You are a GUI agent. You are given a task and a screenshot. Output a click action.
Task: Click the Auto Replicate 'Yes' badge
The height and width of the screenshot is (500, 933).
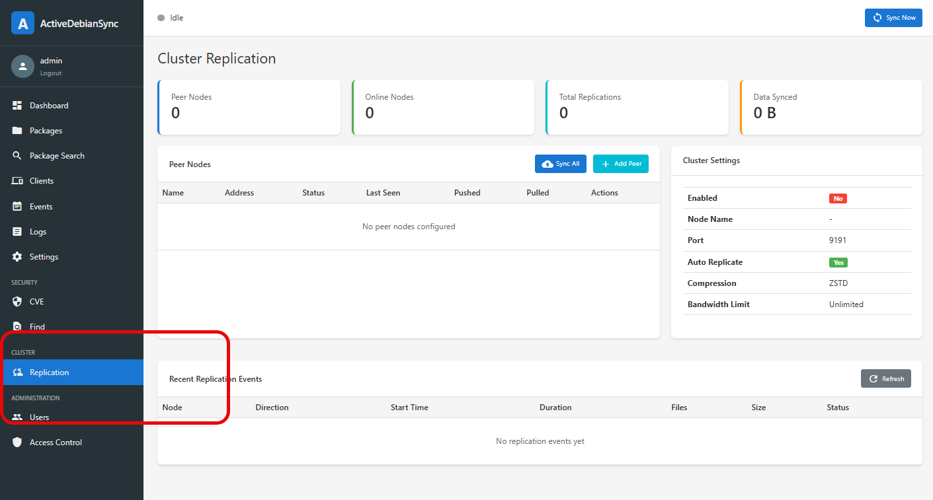pos(838,262)
